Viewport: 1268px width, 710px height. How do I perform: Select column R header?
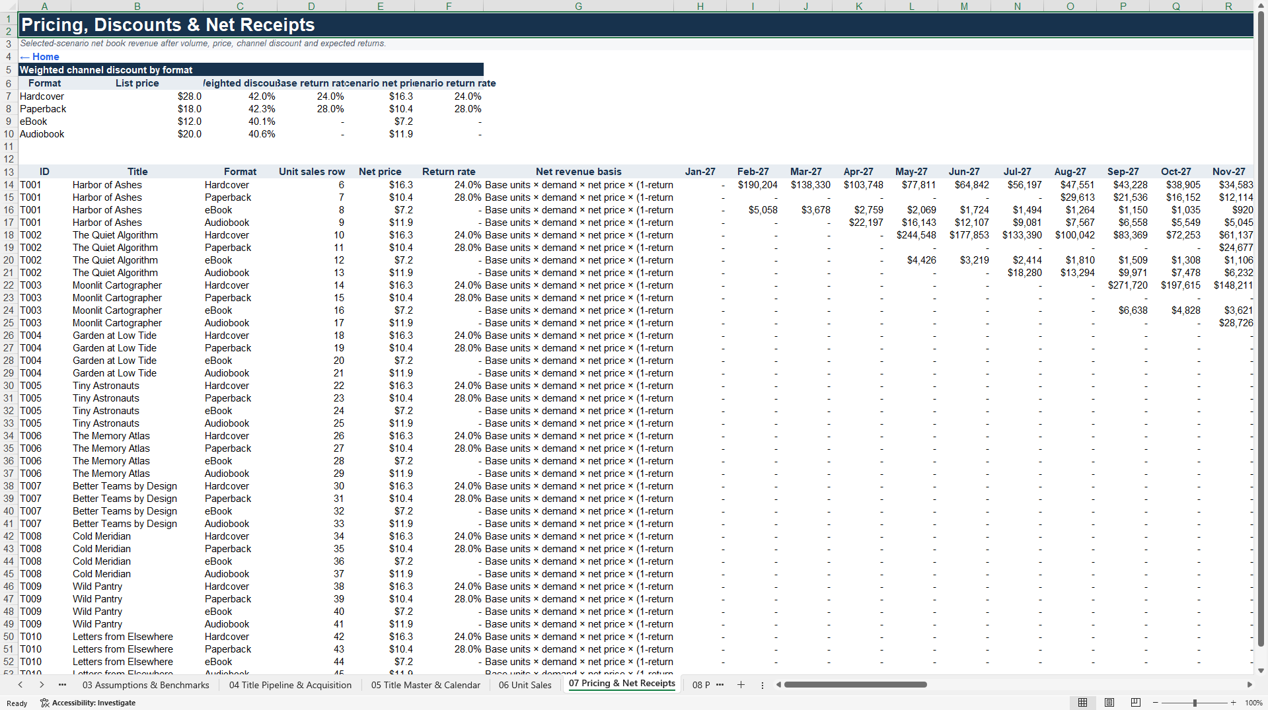click(1228, 6)
